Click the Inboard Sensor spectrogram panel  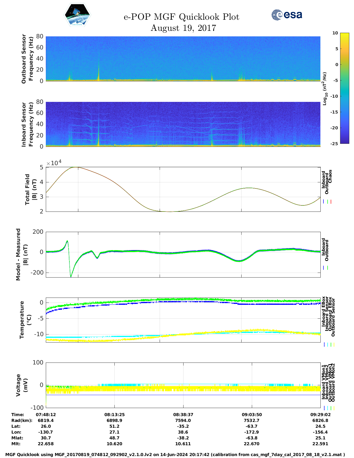(x=183, y=124)
